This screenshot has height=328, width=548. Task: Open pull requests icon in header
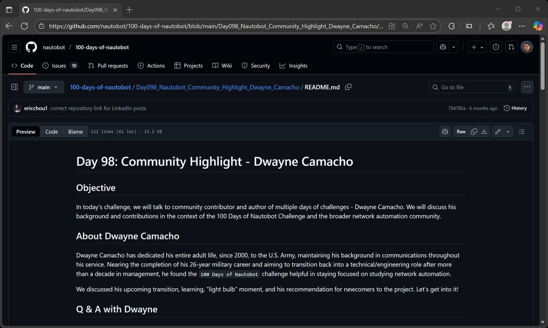click(511, 47)
